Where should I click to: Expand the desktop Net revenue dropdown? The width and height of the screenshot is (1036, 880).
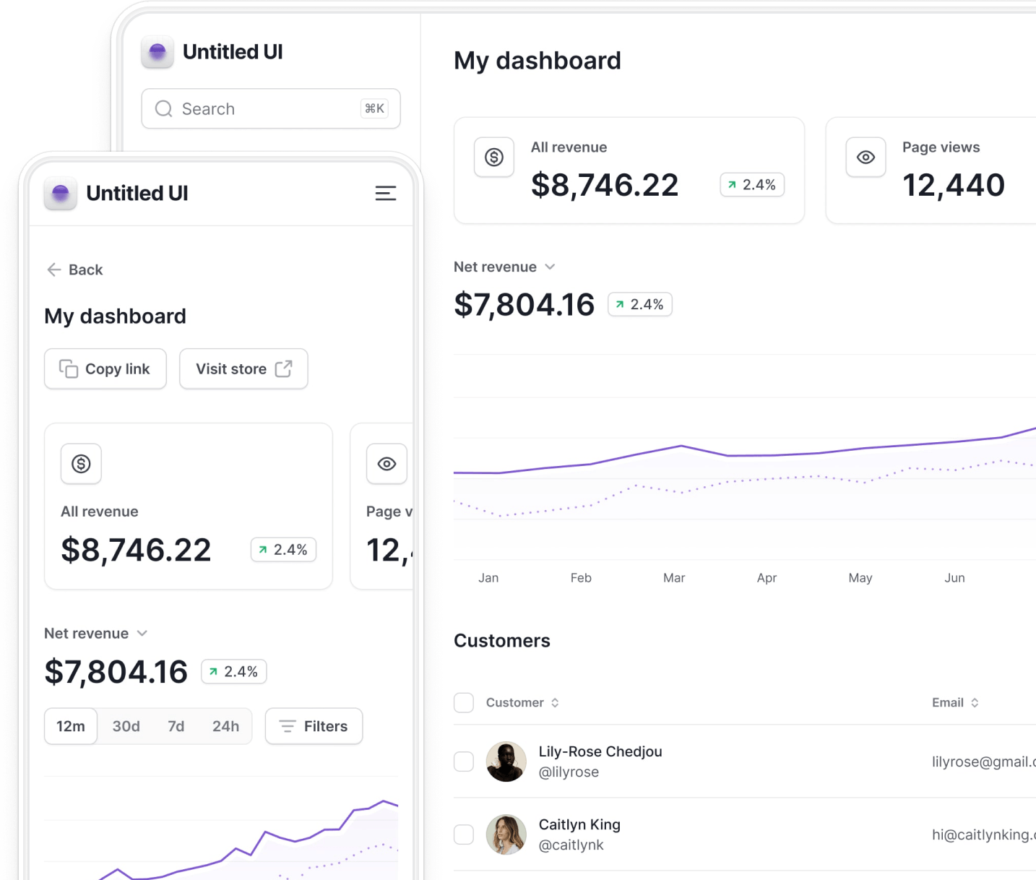pyautogui.click(x=550, y=267)
